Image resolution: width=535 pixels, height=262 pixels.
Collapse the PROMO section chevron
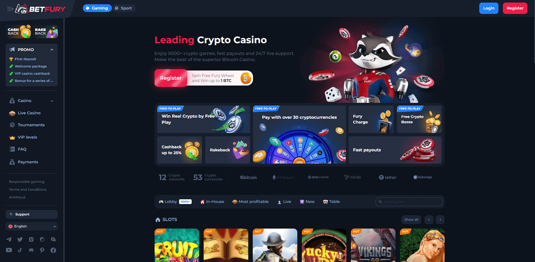tap(52, 49)
